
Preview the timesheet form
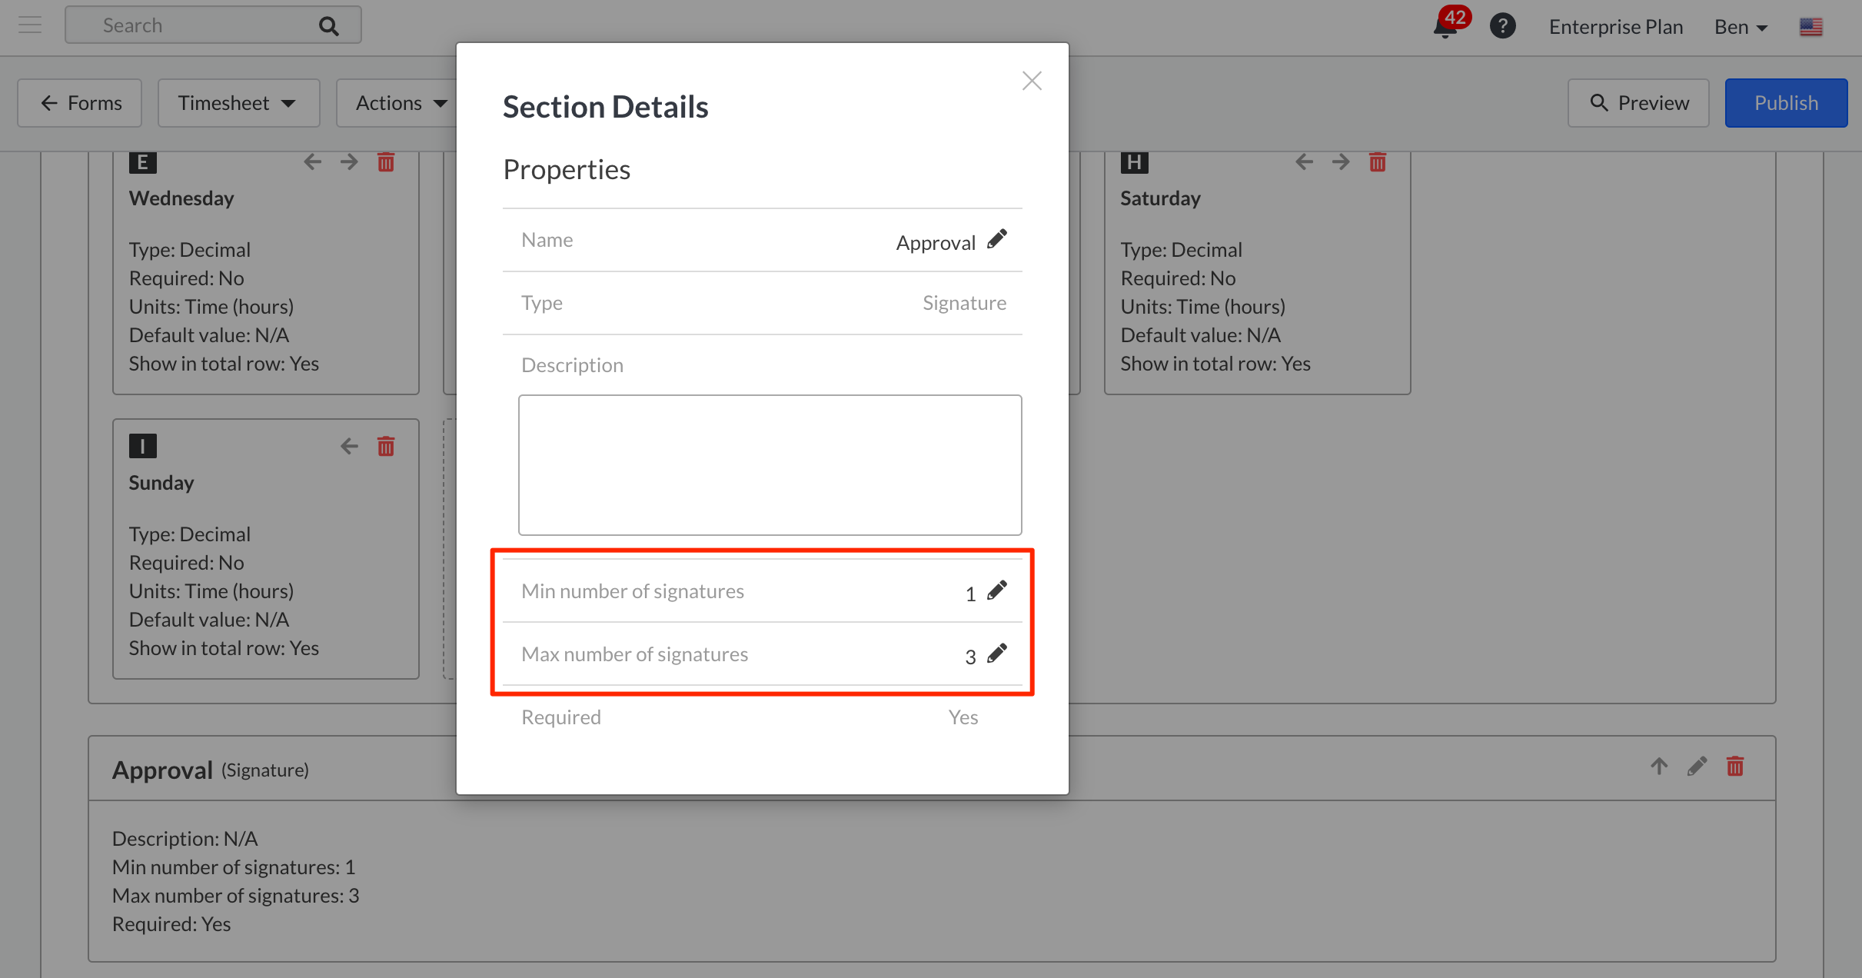[1638, 102]
